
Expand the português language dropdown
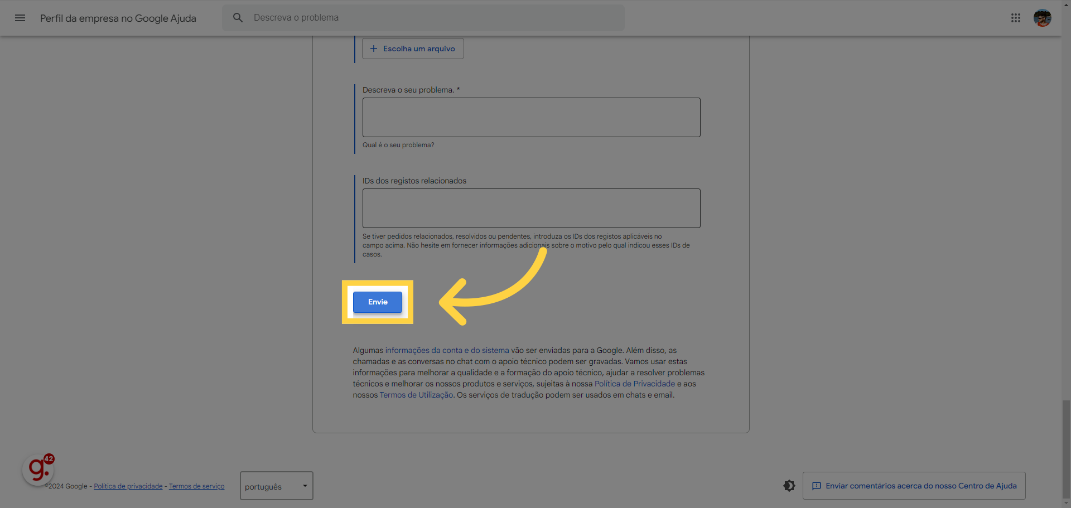pyautogui.click(x=277, y=486)
